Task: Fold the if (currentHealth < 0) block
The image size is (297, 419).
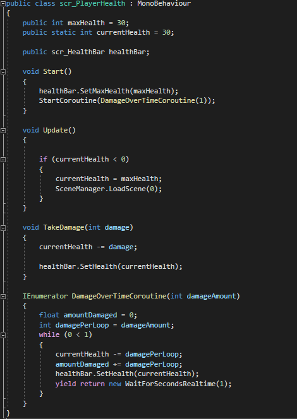Action: tap(3, 160)
